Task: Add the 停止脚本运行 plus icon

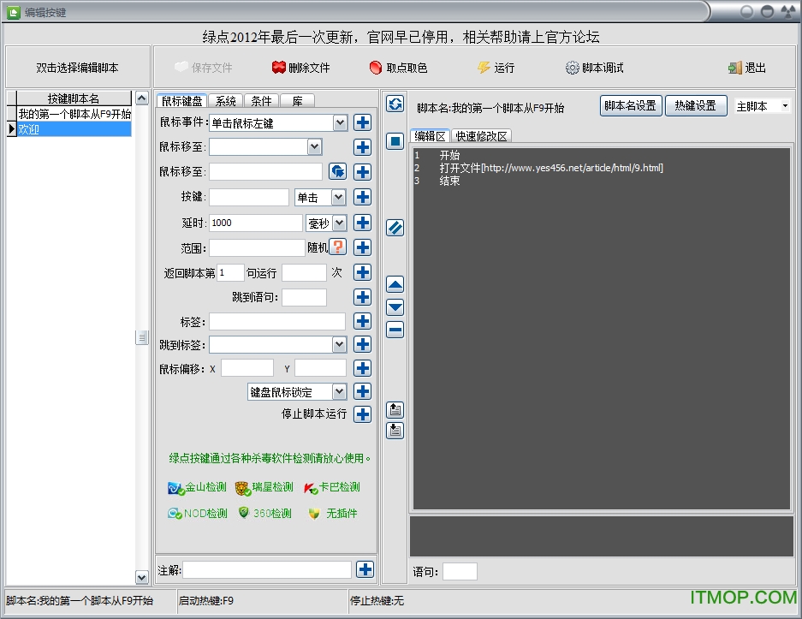Action: 363,414
